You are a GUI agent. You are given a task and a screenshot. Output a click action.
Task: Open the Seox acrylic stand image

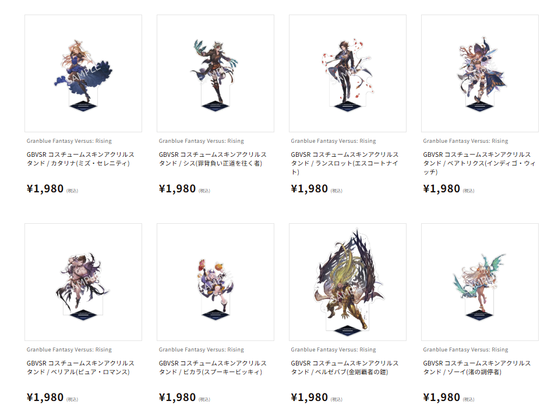[x=216, y=73]
